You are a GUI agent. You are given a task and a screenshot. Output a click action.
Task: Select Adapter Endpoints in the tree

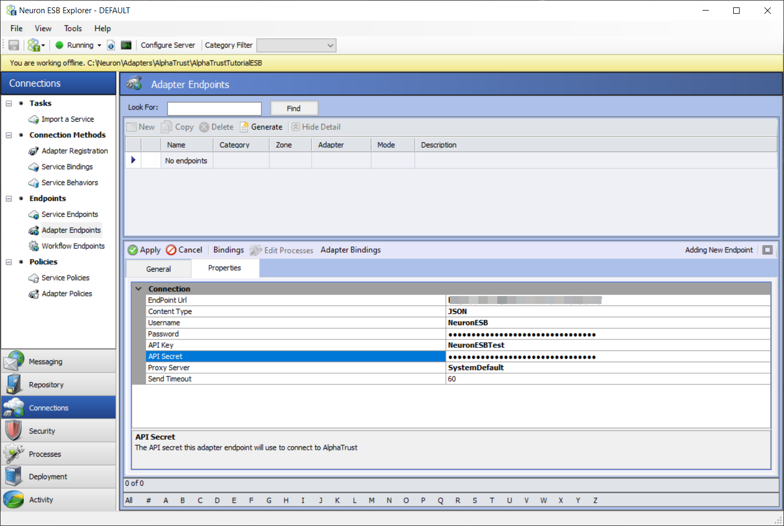pyautogui.click(x=71, y=230)
